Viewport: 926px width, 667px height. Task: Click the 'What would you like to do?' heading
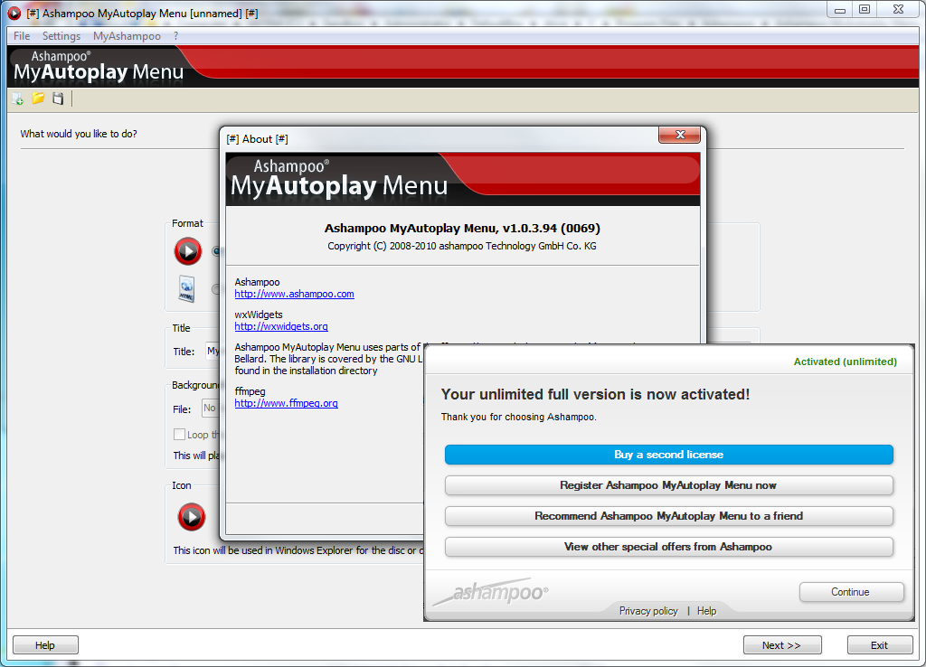[79, 134]
